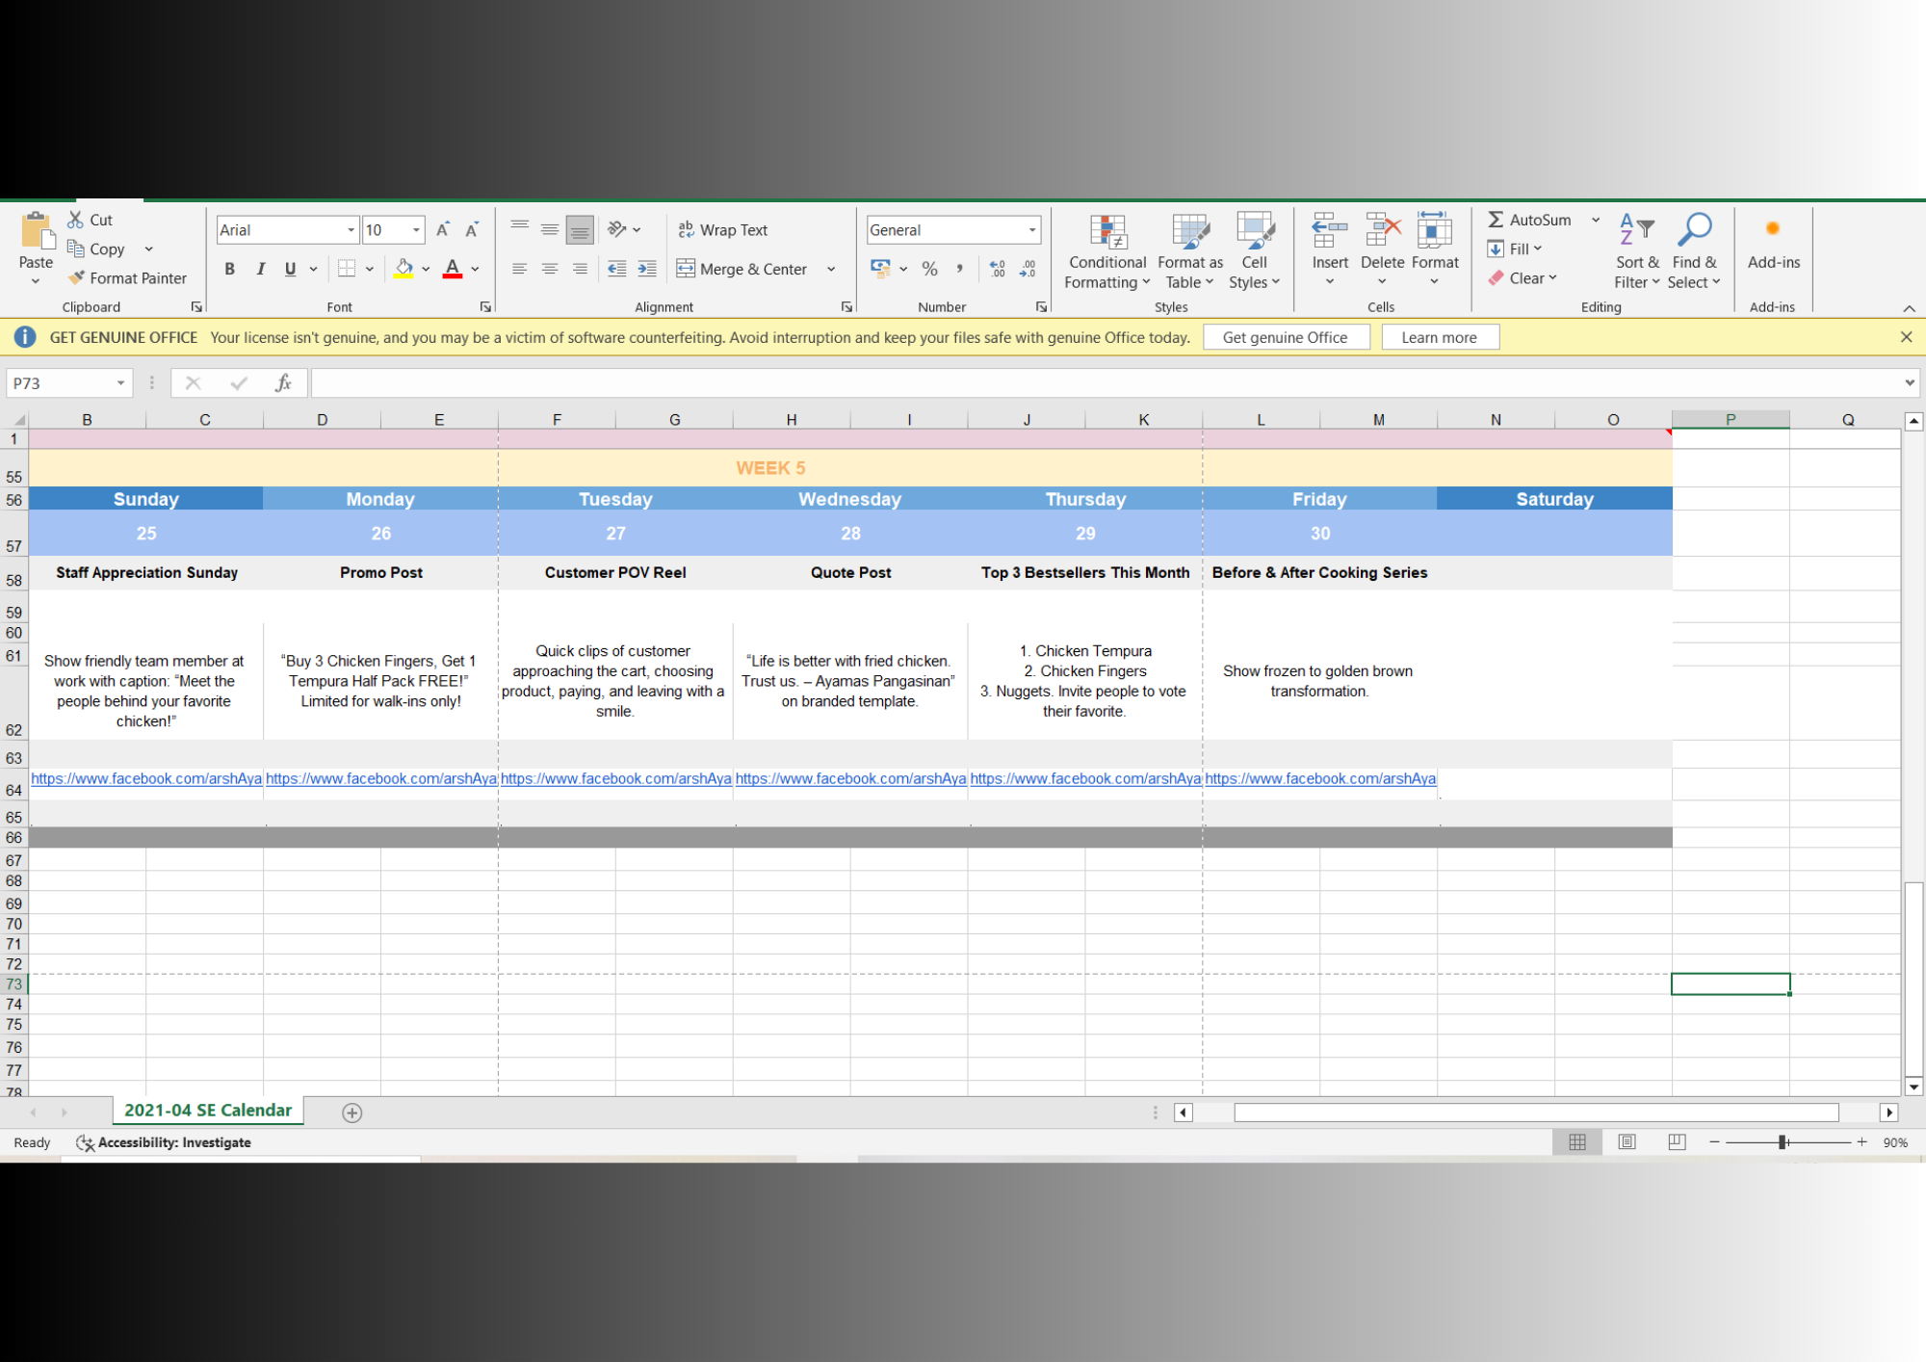Align text right

tap(580, 269)
